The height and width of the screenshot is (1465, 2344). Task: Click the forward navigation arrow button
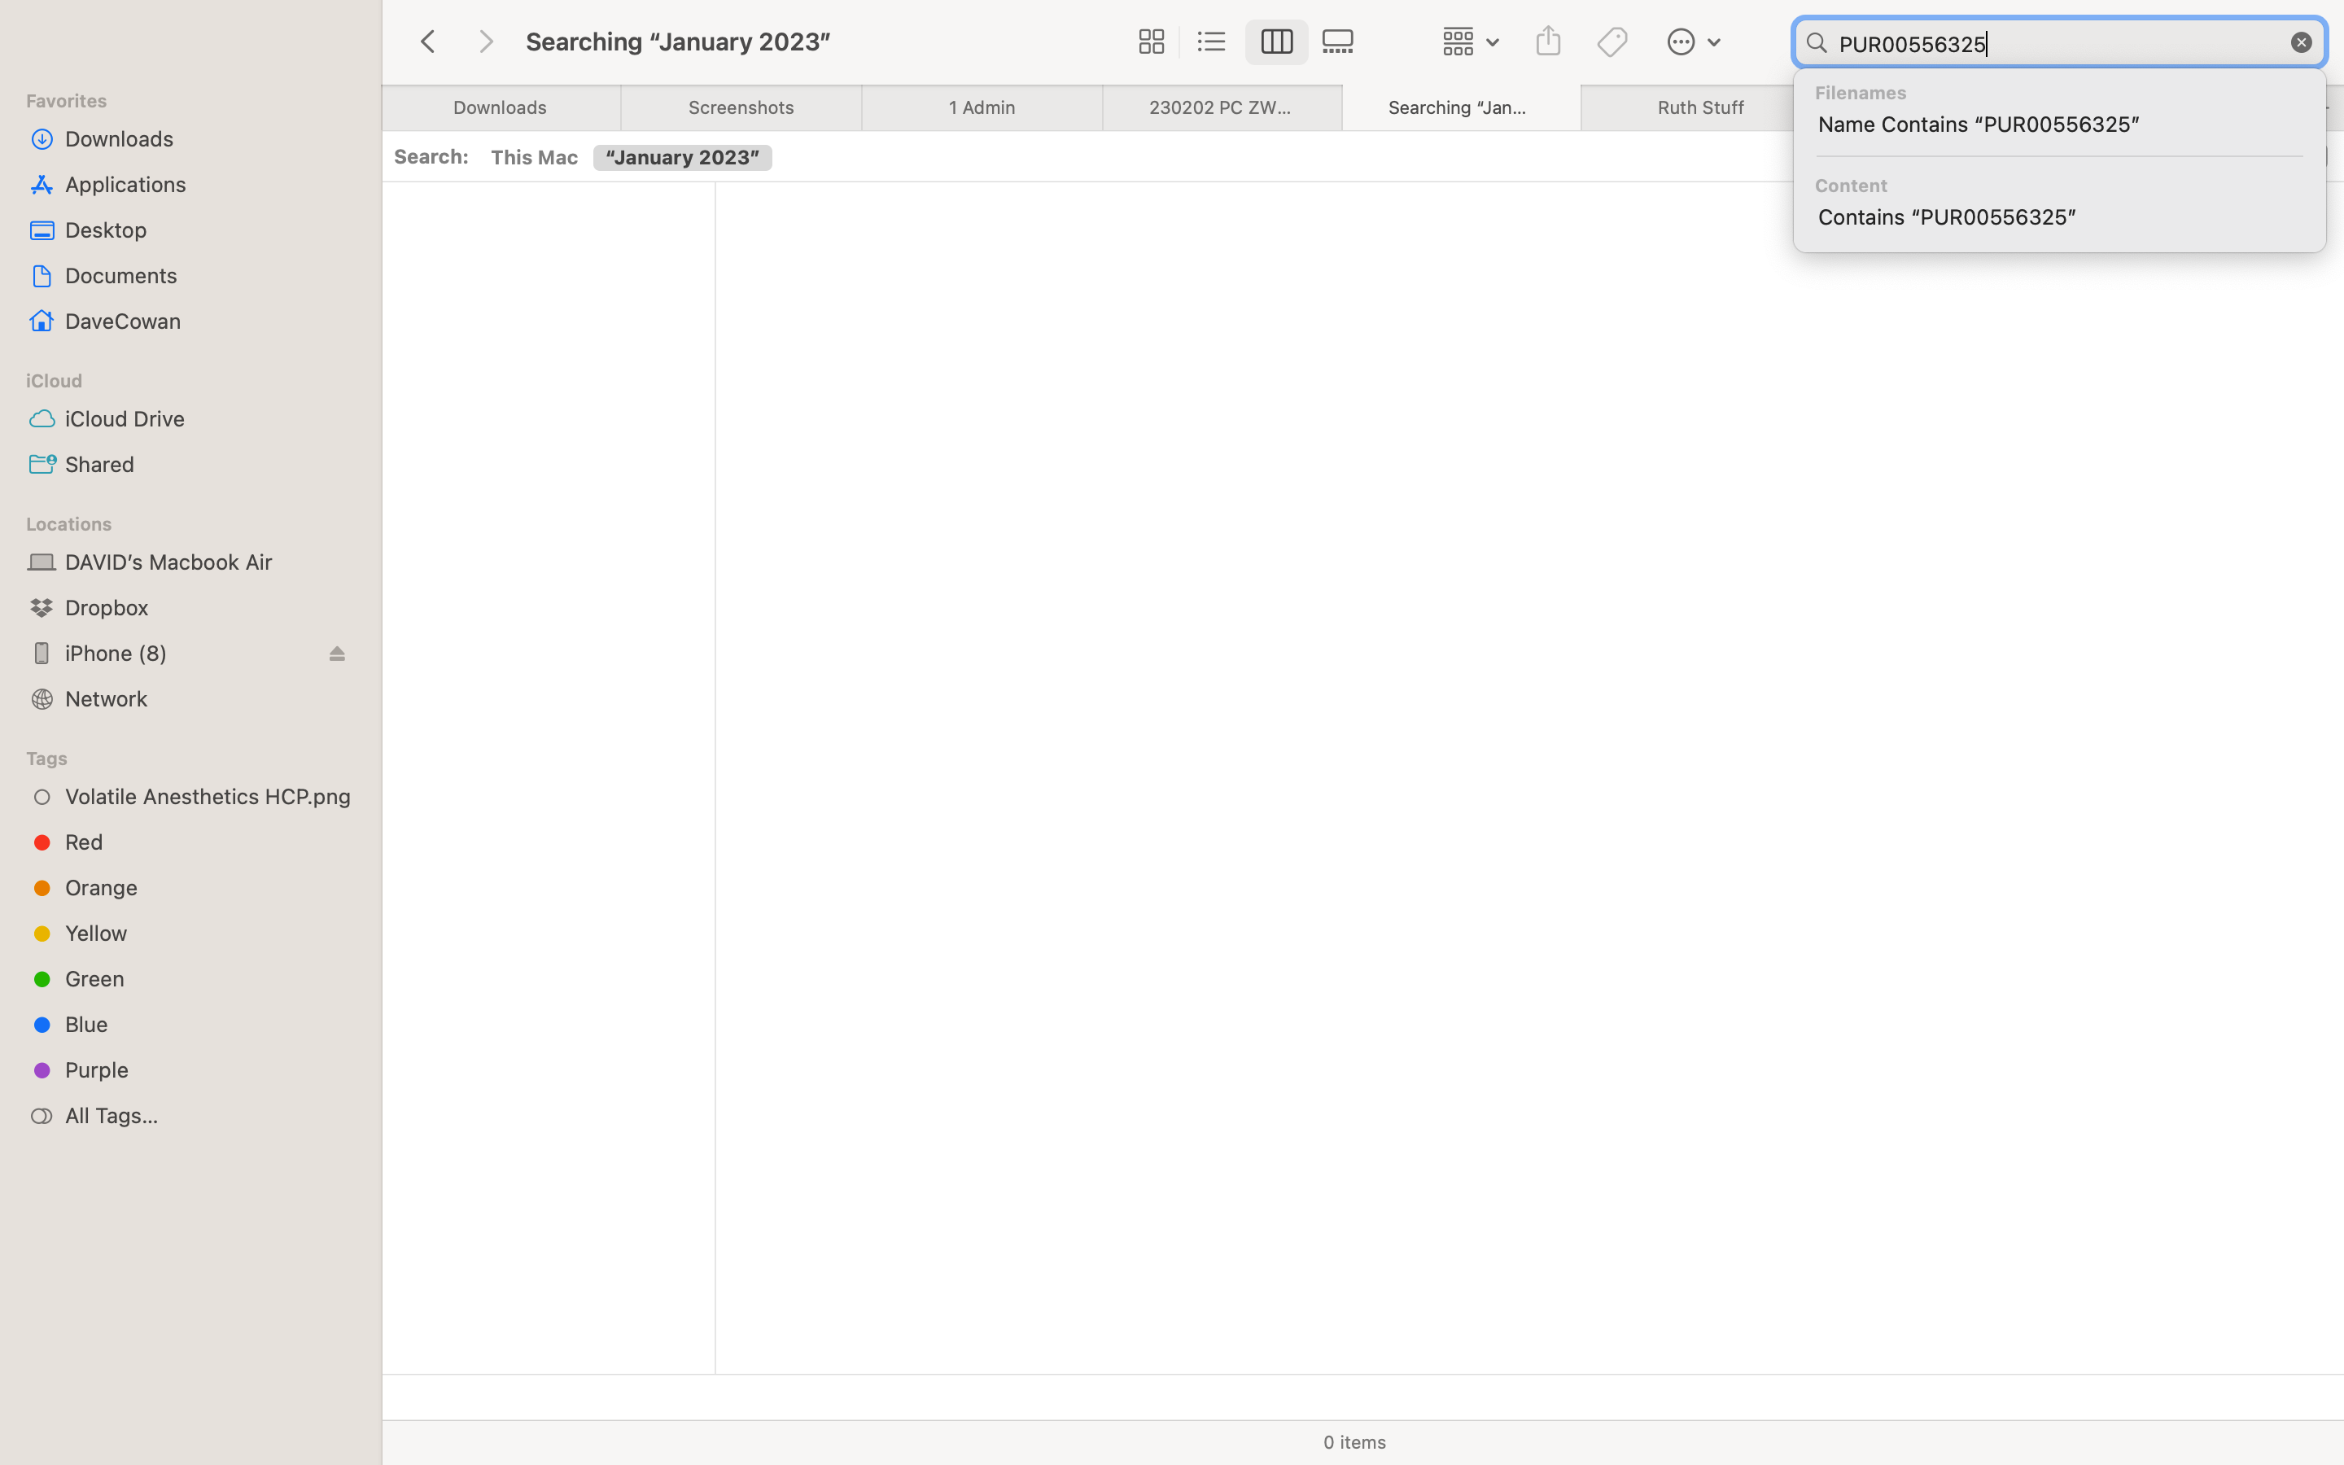pos(486,41)
